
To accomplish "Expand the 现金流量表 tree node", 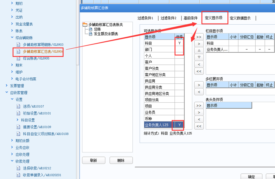I will click(12, 24).
